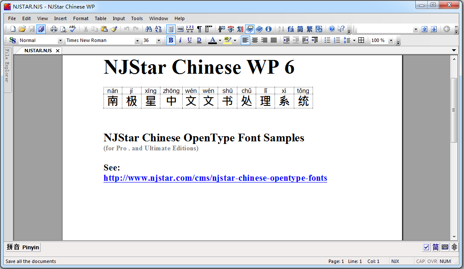This screenshot has height=269, width=464.
Task: Toggle the instant dictionary popup icon
Action: pos(250,29)
